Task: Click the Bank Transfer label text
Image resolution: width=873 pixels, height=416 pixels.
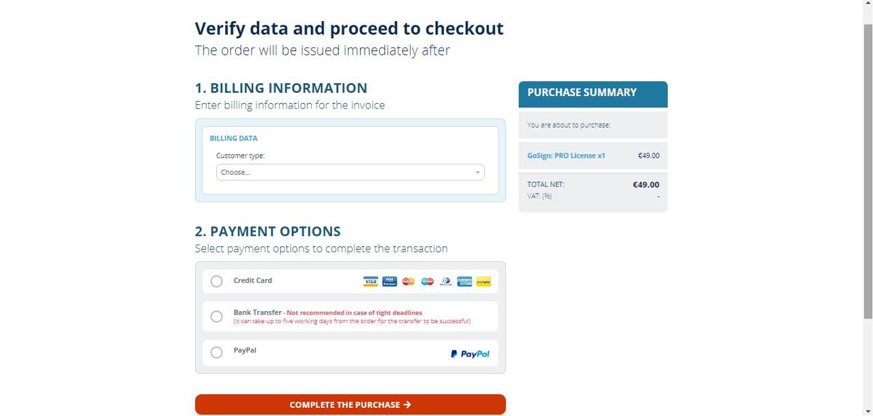Action: [x=257, y=312]
